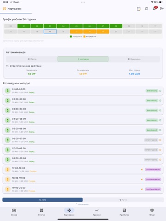
Task: Select green charging hour 01 cell
Action: pyautogui.click(x=24, y=26)
